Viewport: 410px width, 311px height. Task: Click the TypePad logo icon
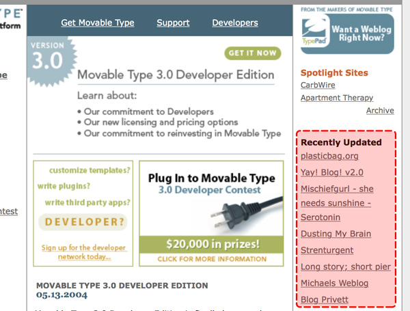pos(314,31)
